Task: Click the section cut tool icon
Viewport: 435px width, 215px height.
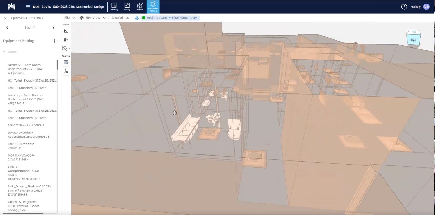Action: click(x=66, y=39)
